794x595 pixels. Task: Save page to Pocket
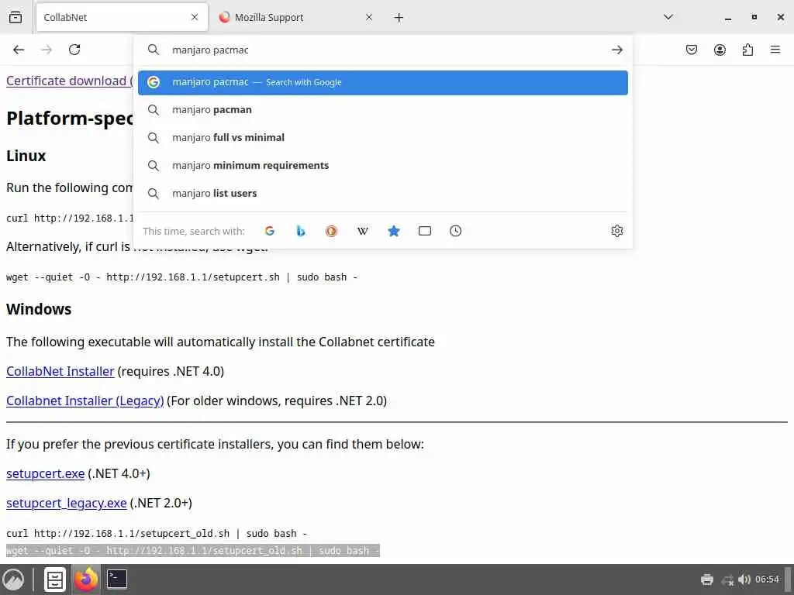pos(692,50)
